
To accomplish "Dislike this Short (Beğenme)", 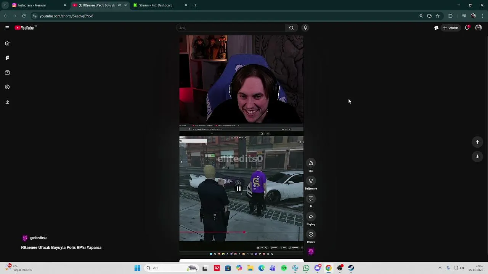I will click(x=311, y=181).
